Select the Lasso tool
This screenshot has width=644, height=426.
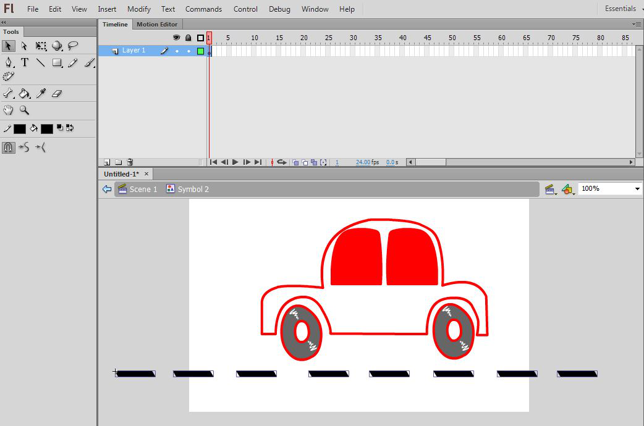tap(73, 46)
